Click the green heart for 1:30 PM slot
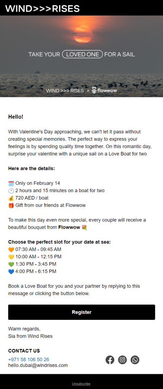The image size is (163, 389). pos(11,264)
